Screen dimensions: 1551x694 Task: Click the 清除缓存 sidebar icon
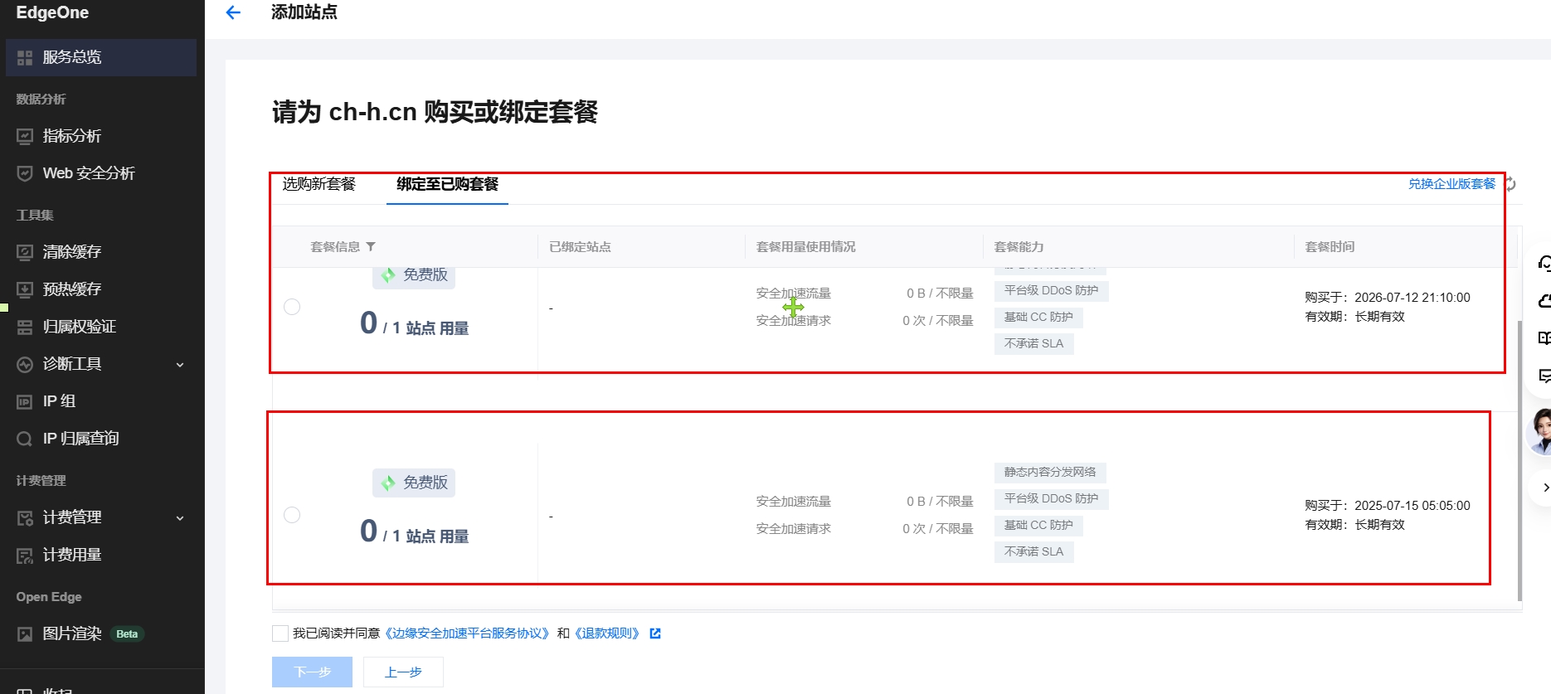tap(25, 252)
